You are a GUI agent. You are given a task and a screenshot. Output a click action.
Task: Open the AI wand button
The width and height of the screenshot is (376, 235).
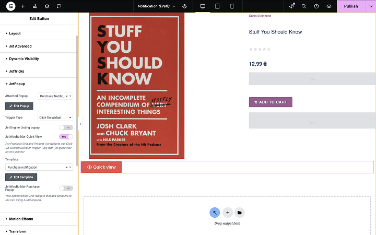click(x=215, y=213)
